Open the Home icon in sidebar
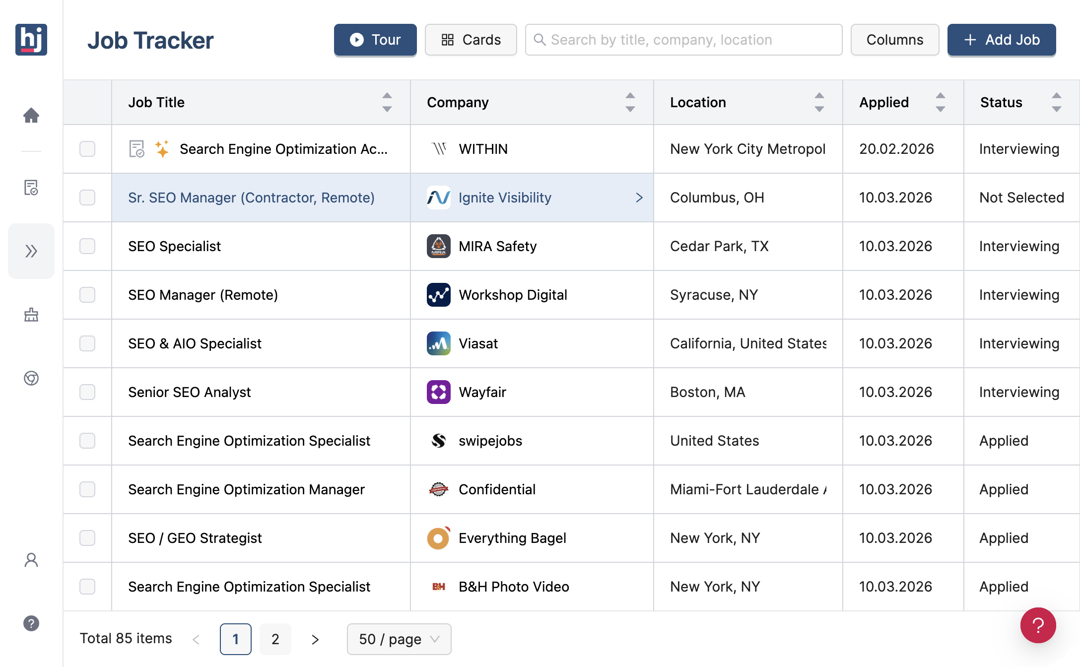Screen dimensions: 1080x667 point(31,115)
